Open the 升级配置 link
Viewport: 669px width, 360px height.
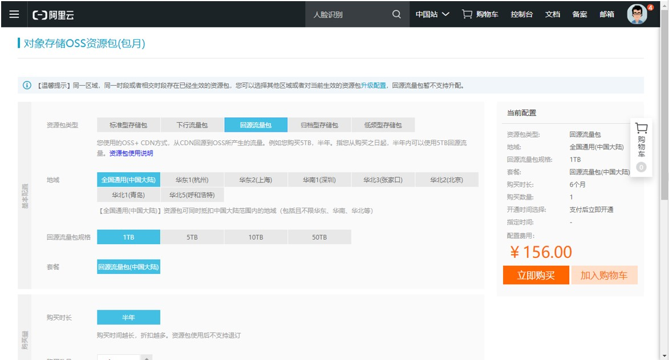374,86
